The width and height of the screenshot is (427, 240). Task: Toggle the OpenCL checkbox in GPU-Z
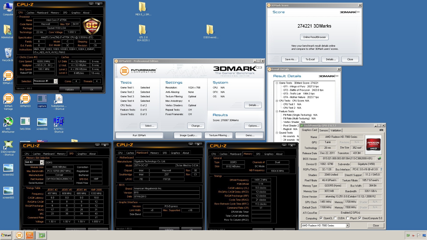[321, 218]
